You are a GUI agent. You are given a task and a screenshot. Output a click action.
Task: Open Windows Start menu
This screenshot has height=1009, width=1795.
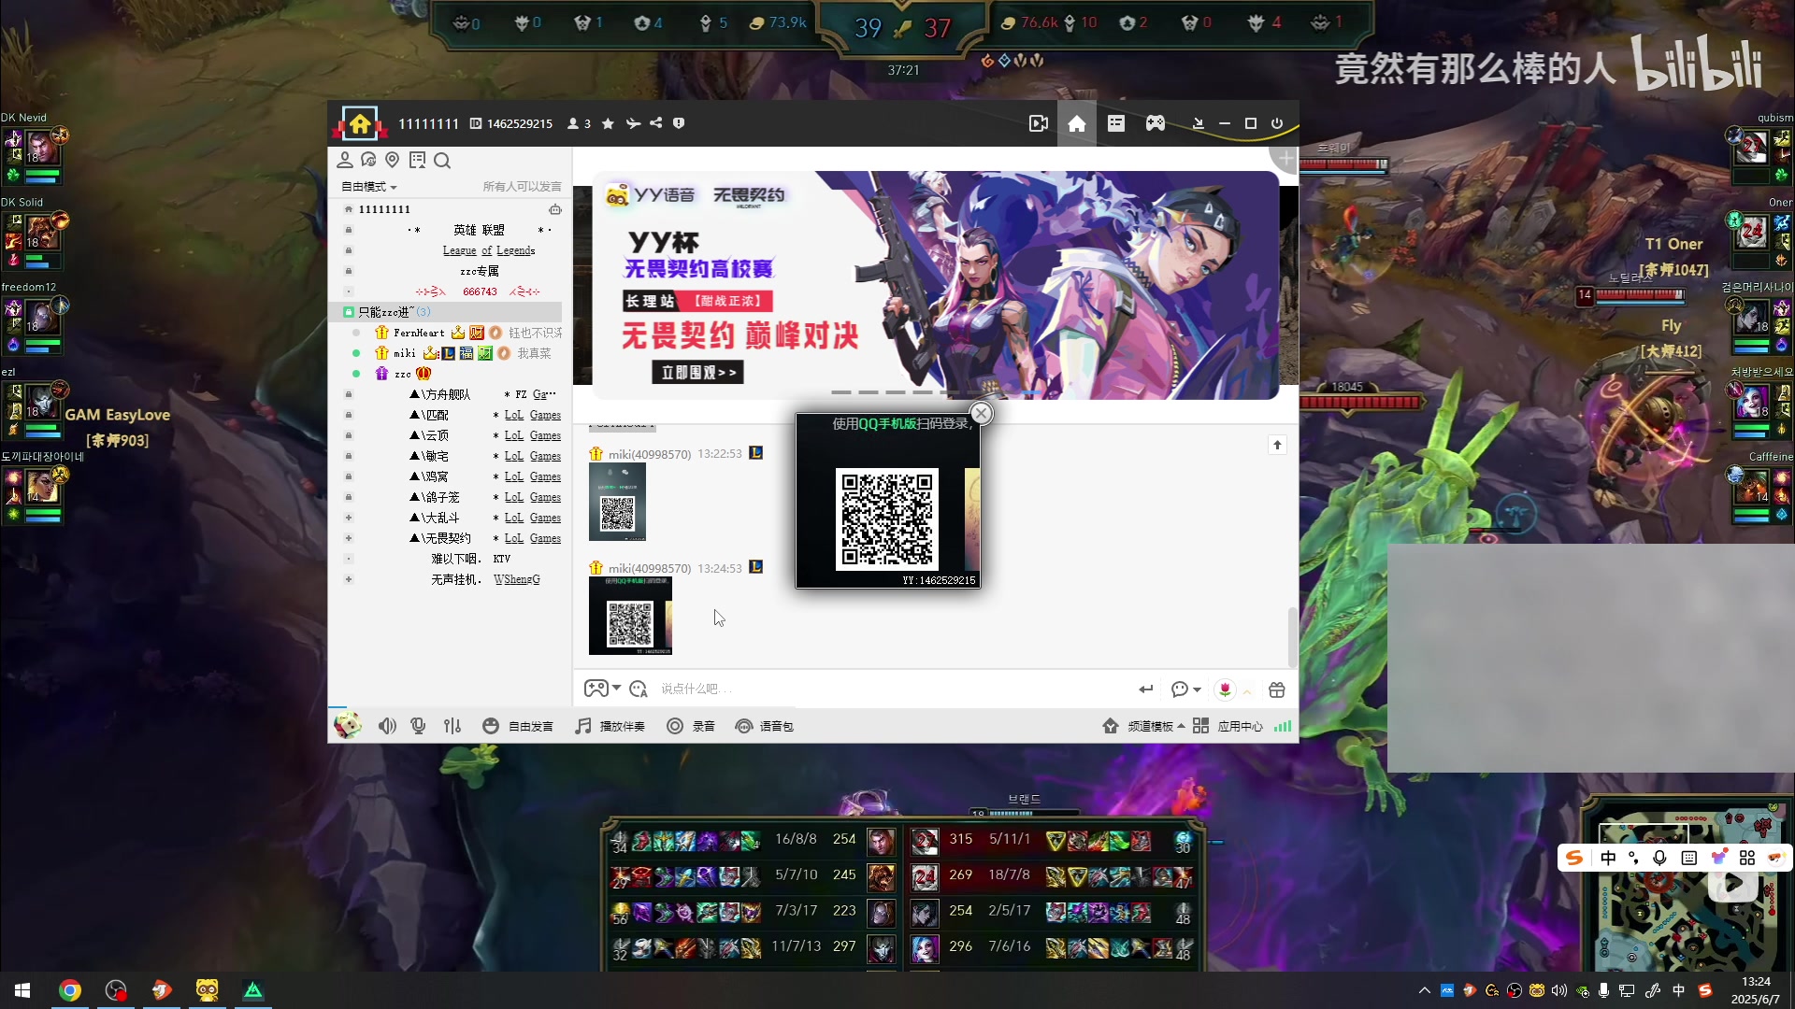coord(22,990)
